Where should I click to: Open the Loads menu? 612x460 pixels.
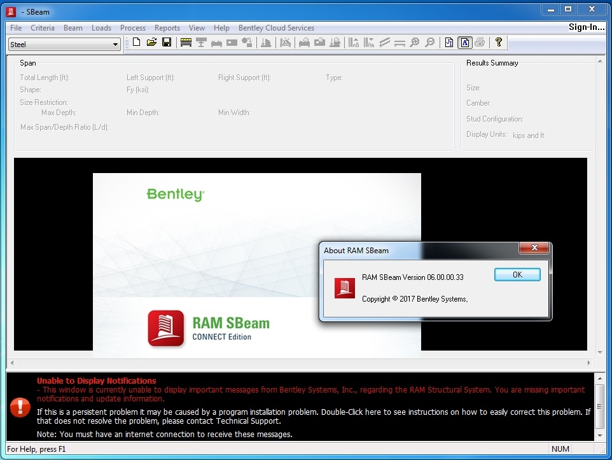(x=102, y=28)
